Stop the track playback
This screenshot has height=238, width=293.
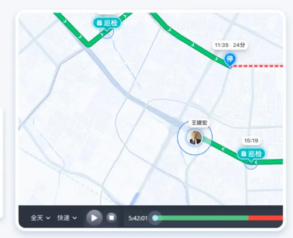click(111, 218)
